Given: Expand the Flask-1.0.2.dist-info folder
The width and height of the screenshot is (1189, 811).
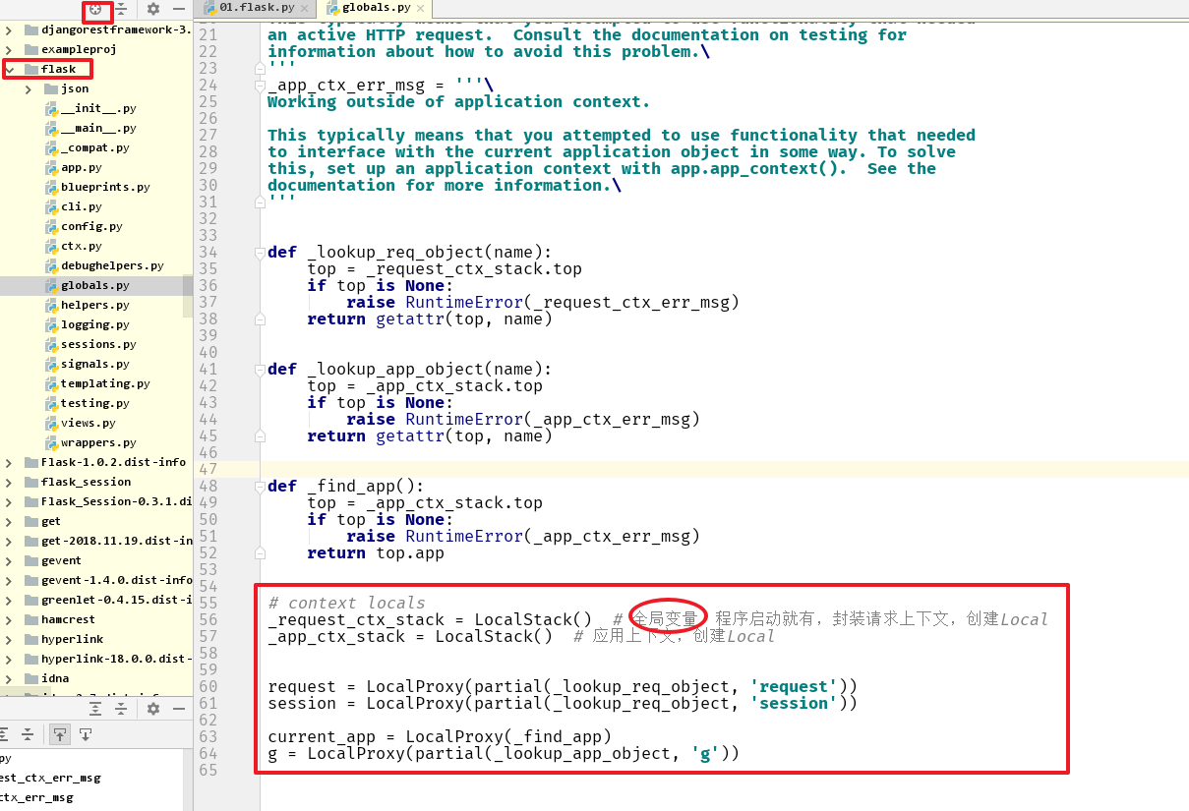Looking at the screenshot, I should click(x=9, y=462).
